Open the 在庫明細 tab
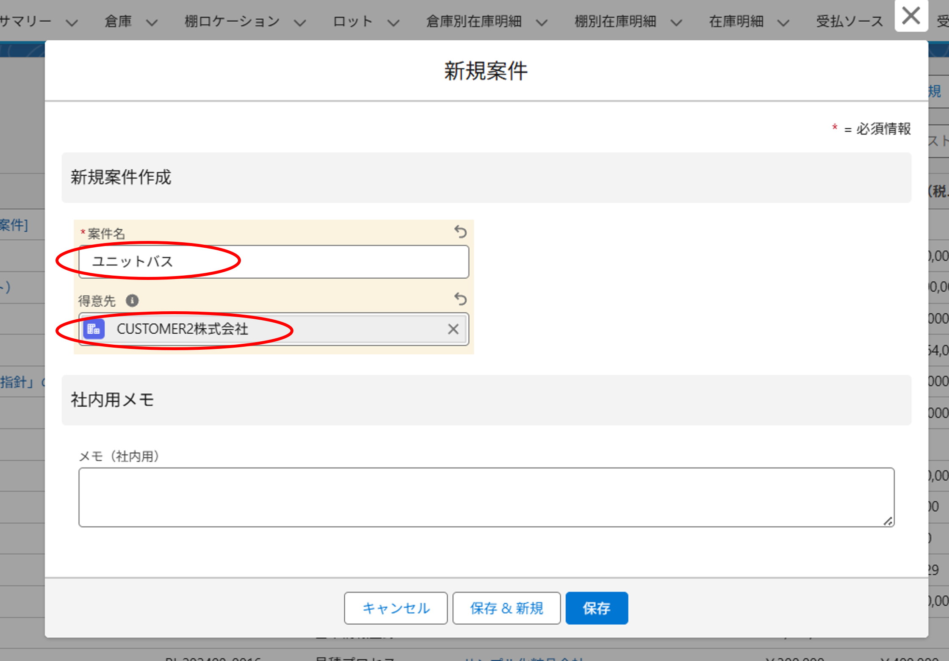The height and width of the screenshot is (661, 949). [736, 21]
